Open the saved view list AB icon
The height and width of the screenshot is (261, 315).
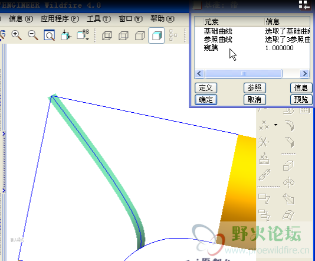point(83,35)
